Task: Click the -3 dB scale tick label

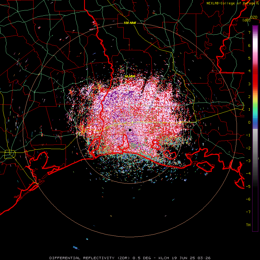Action: point(248,161)
